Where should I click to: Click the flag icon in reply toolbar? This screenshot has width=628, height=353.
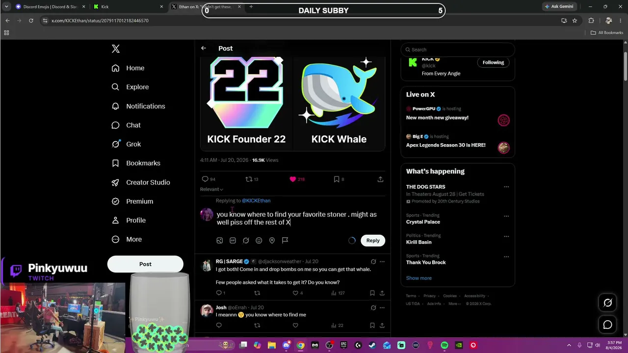[285, 240]
